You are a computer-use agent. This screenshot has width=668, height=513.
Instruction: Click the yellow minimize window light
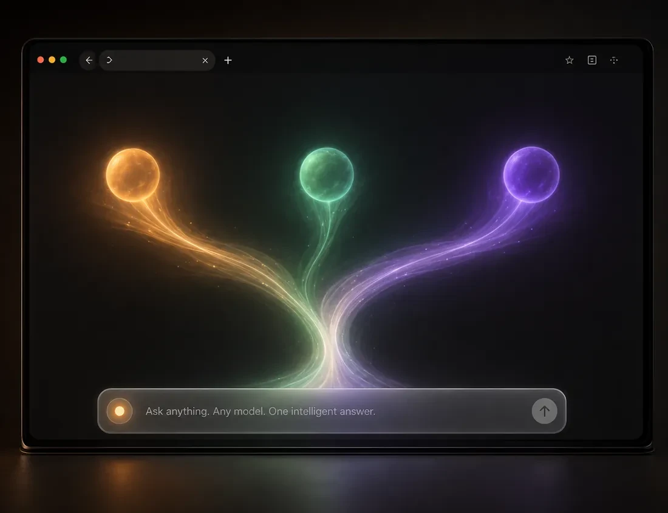(x=52, y=60)
